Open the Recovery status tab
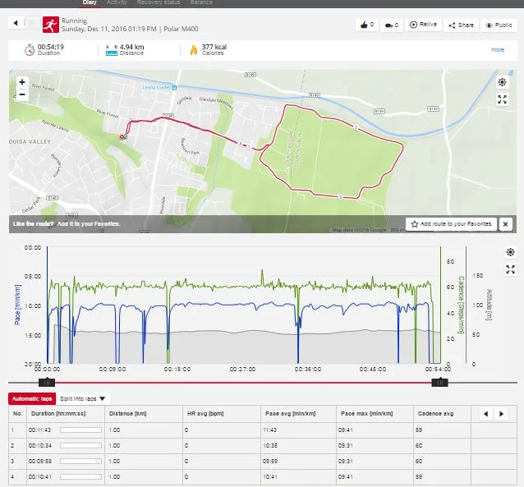The image size is (524, 487). point(159,2)
